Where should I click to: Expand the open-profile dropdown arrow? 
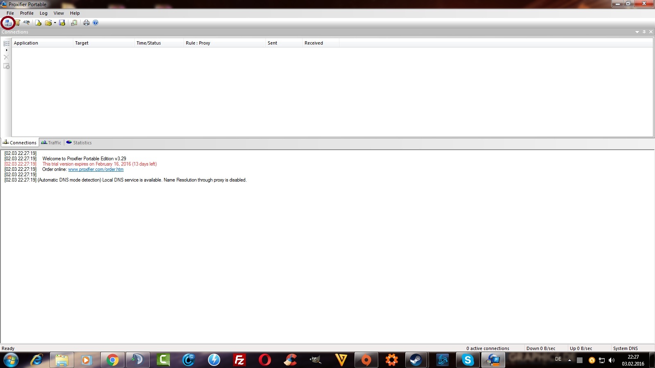55,23
